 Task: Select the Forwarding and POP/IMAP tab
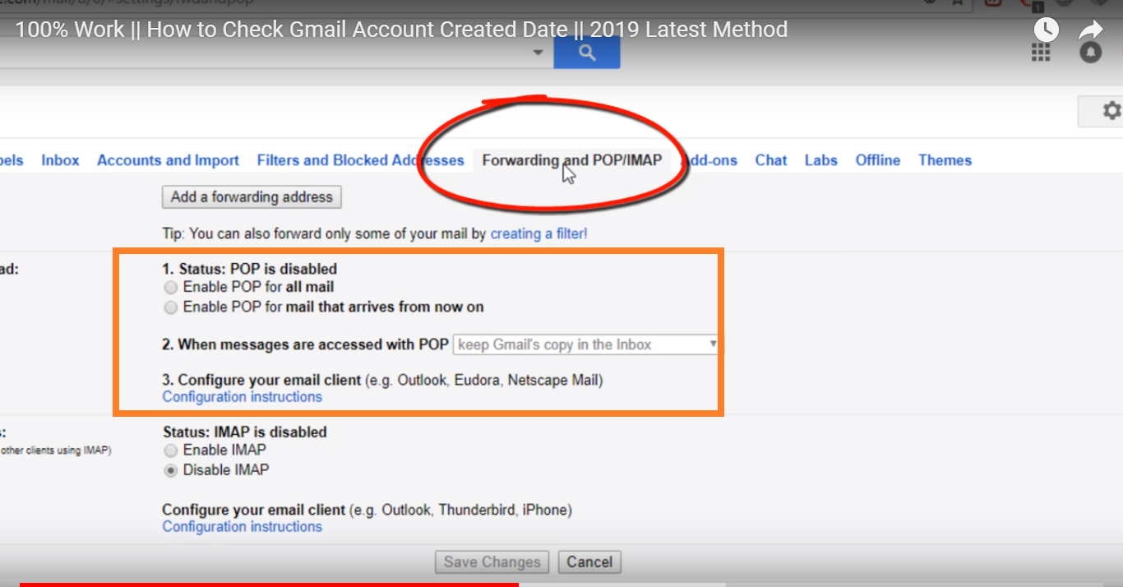(x=571, y=160)
